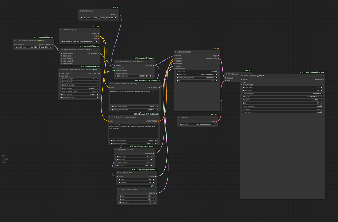Enable the pingpong toggle in Video Combine

click(321, 109)
